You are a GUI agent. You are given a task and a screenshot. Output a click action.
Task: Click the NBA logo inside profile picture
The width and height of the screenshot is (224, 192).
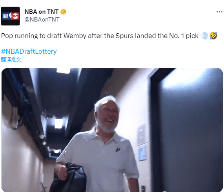[x=5, y=16]
